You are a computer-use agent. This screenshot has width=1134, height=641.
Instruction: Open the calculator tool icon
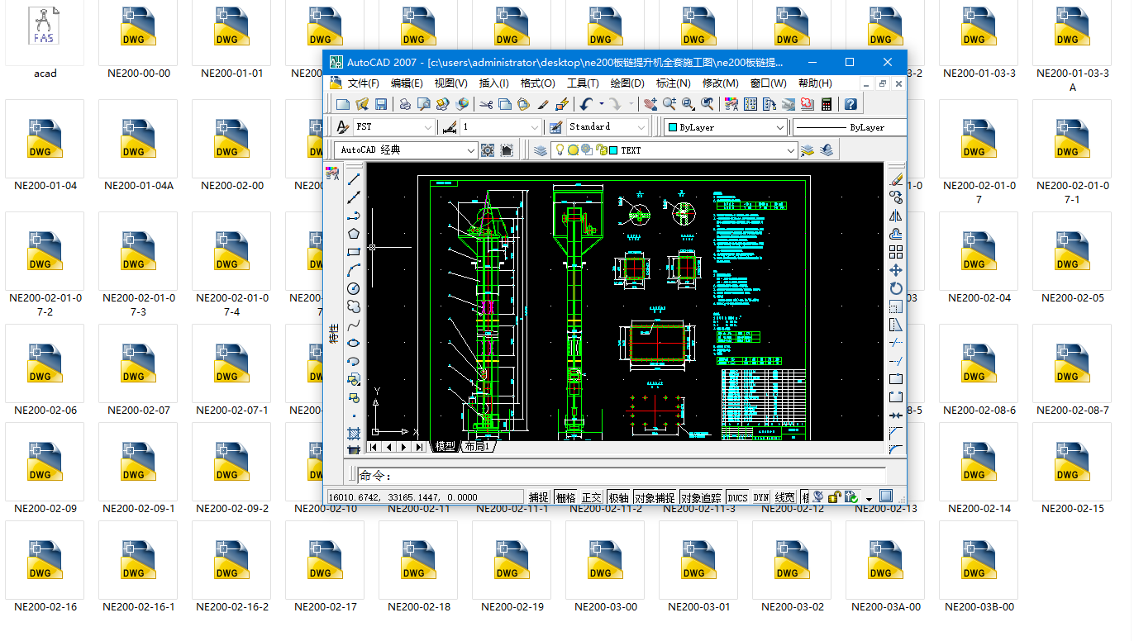coord(826,104)
